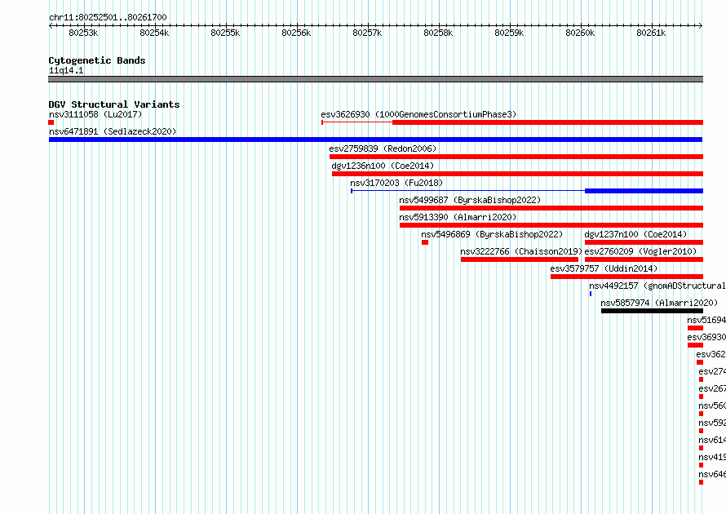Click the chr11:80252501..80261700 coordinate text
This screenshot has height=514, width=726.
pyautogui.click(x=108, y=17)
